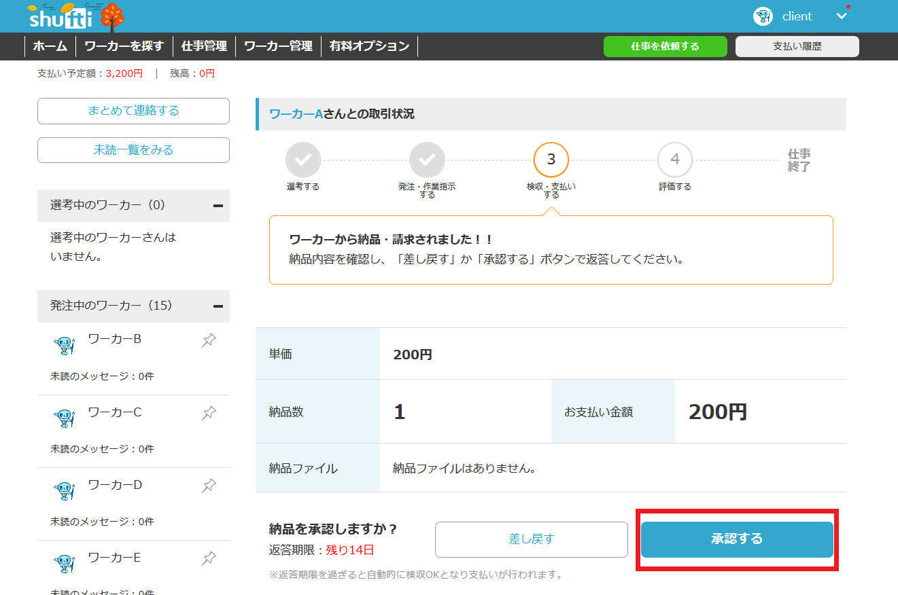
Task: Click the 承認する button
Action: (737, 539)
